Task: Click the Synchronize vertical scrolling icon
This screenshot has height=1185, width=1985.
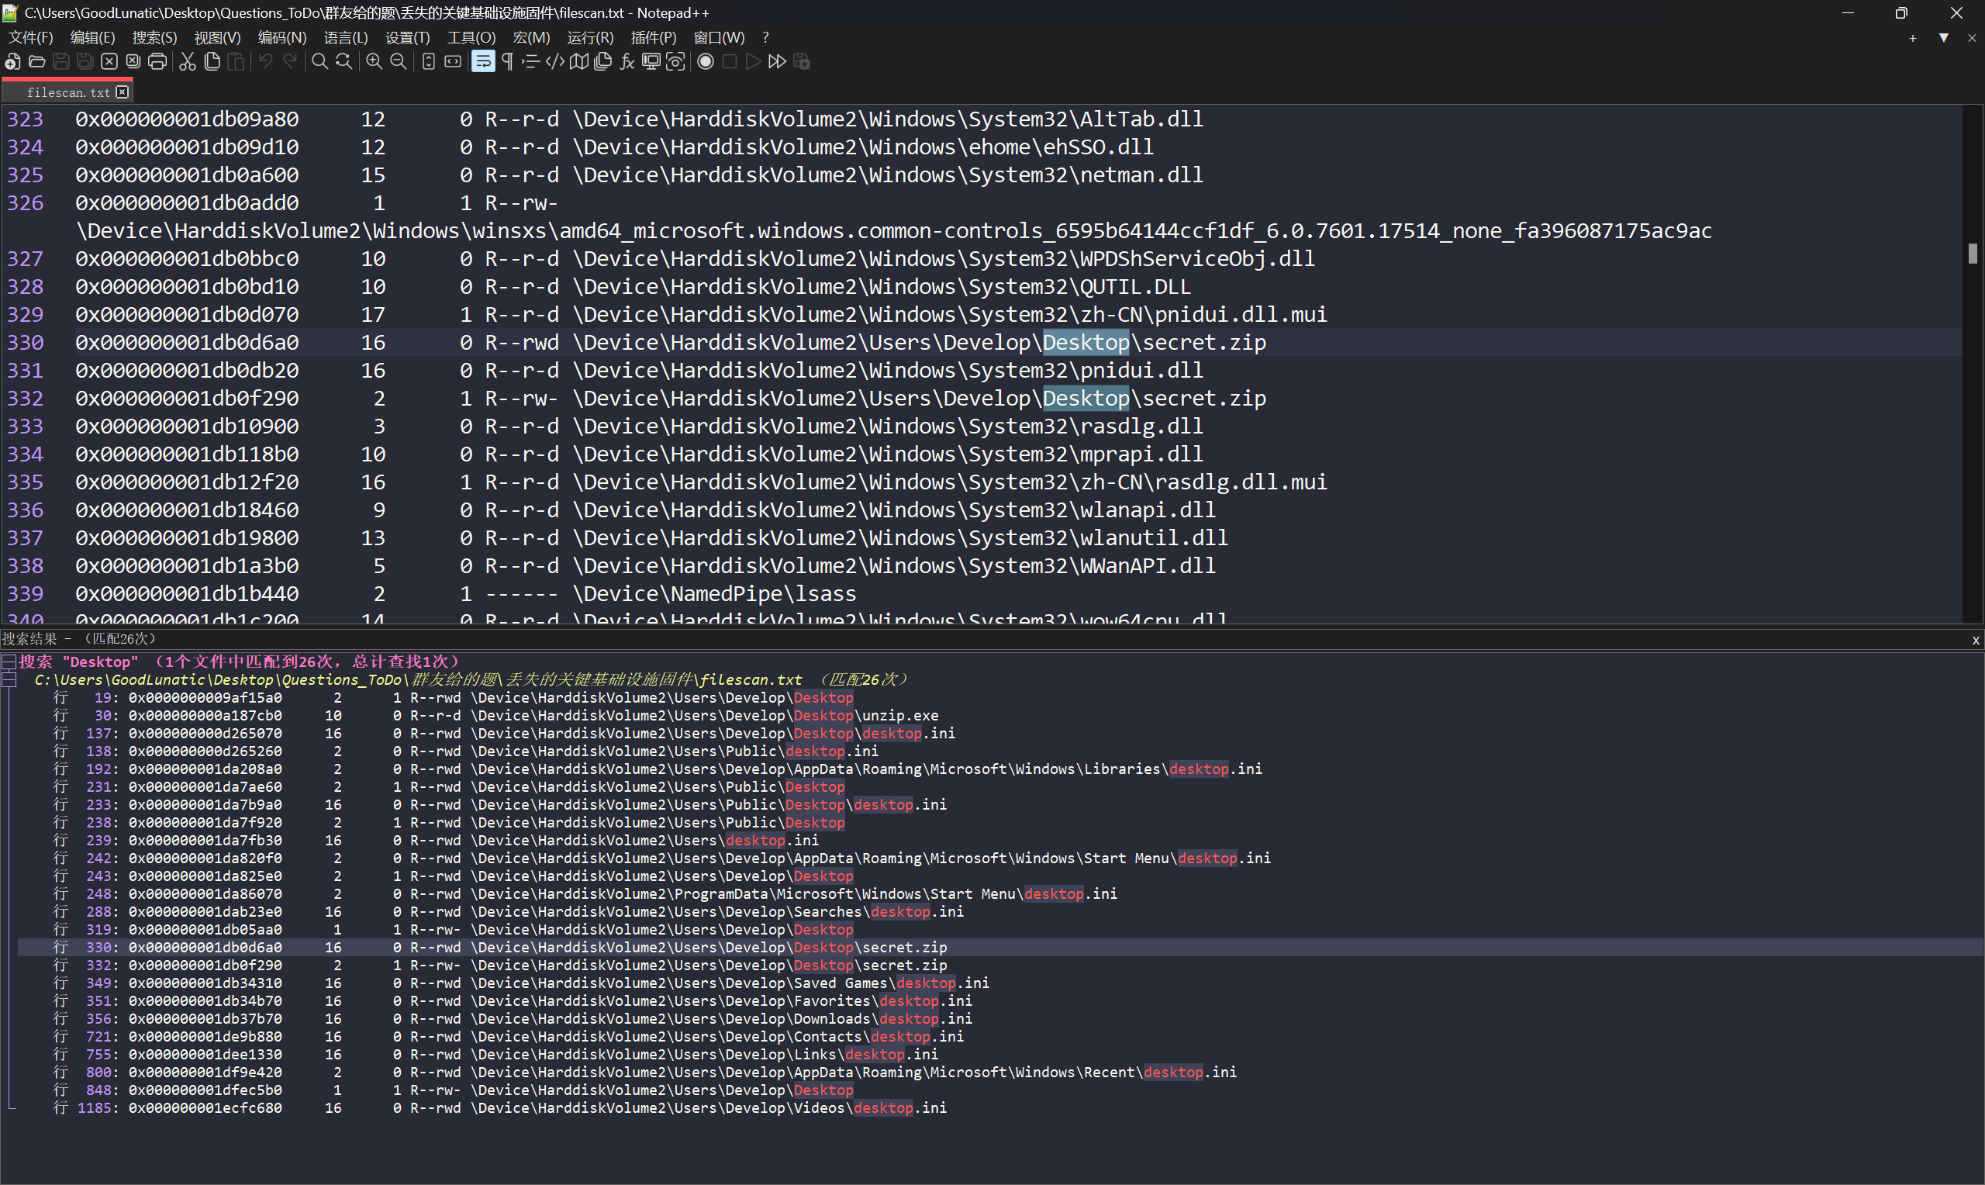Action: tap(429, 61)
